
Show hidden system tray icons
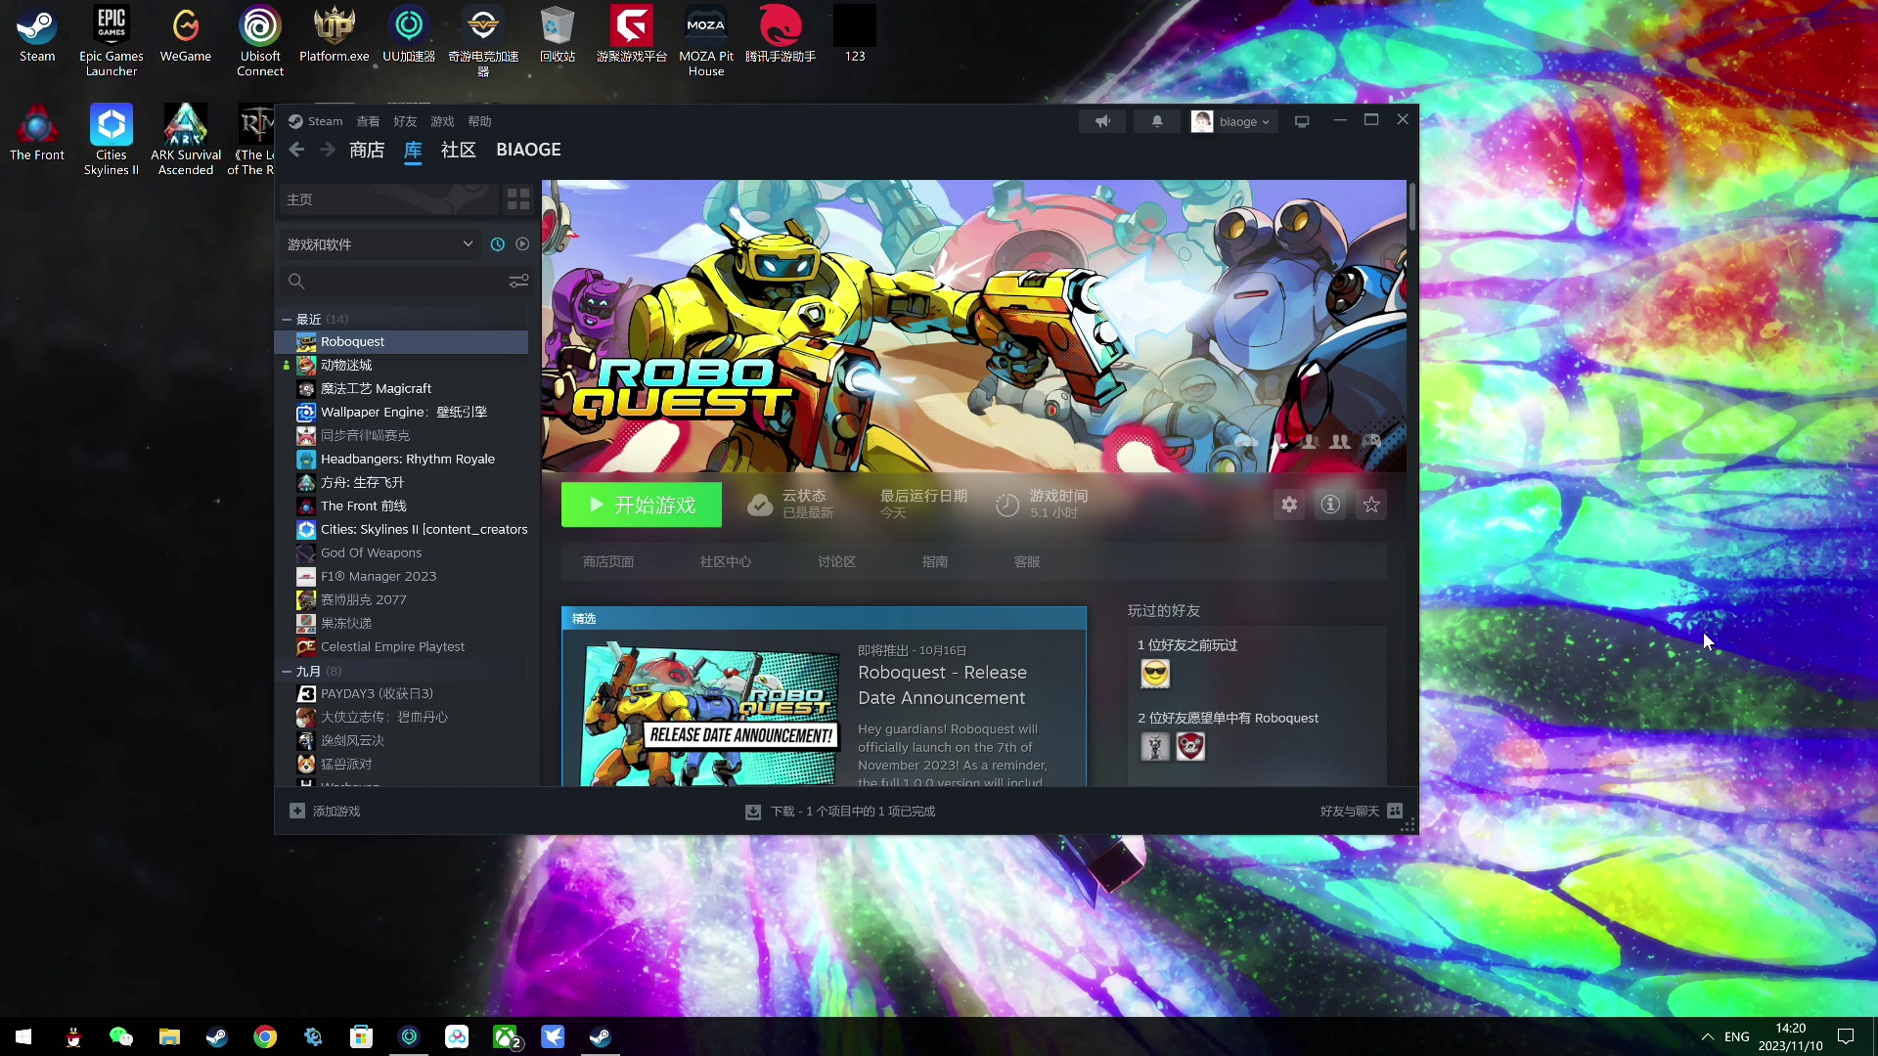(x=1707, y=1036)
